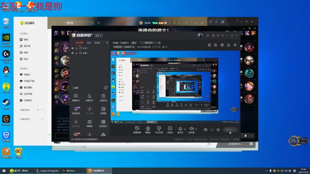Click the 正在运行 button in the WeGame window
The height and width of the screenshot is (174, 310).
pyautogui.click(x=235, y=144)
